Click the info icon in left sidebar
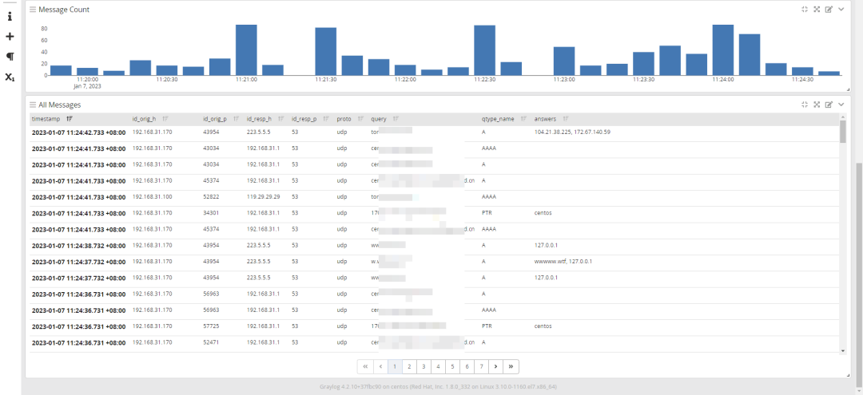 click(10, 17)
